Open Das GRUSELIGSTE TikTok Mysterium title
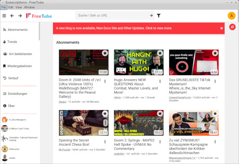Viewport: 239px width, 164px height. (x=190, y=86)
